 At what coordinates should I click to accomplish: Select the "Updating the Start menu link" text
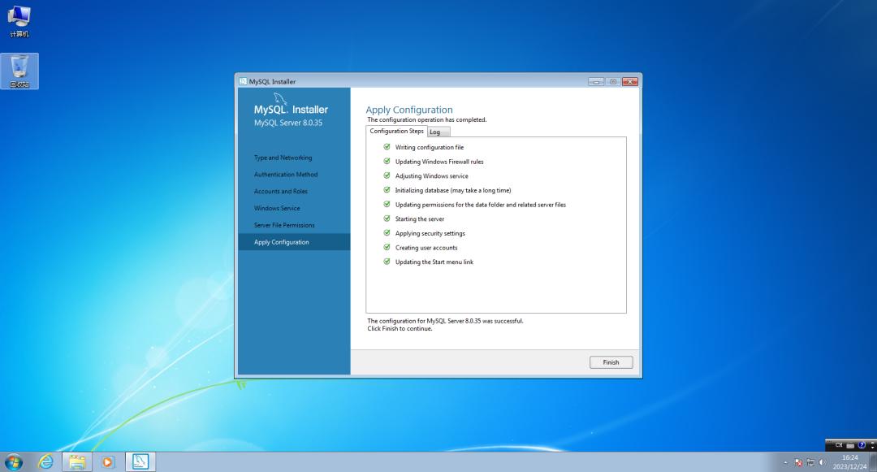pyautogui.click(x=434, y=262)
